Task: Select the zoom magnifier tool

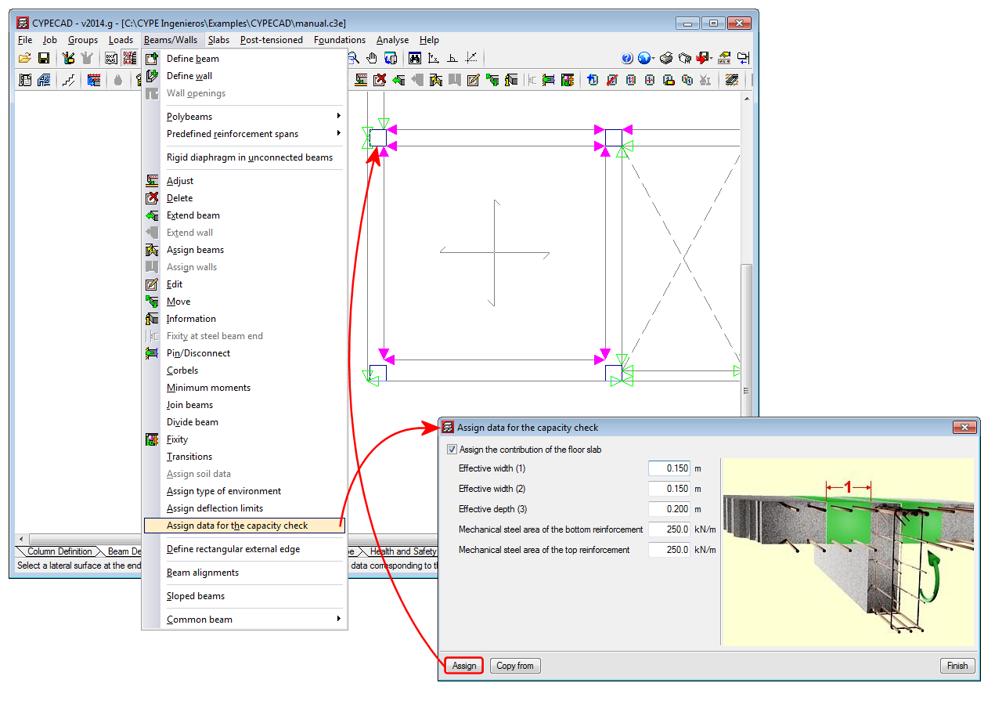Action: pyautogui.click(x=354, y=58)
